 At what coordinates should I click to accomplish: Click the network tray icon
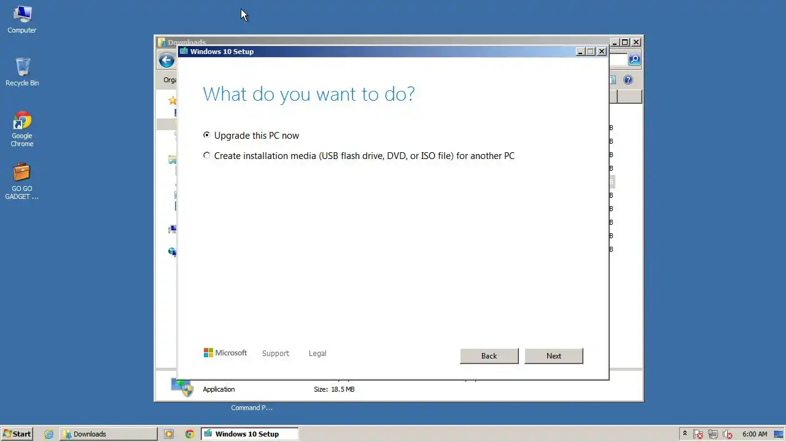click(x=713, y=434)
